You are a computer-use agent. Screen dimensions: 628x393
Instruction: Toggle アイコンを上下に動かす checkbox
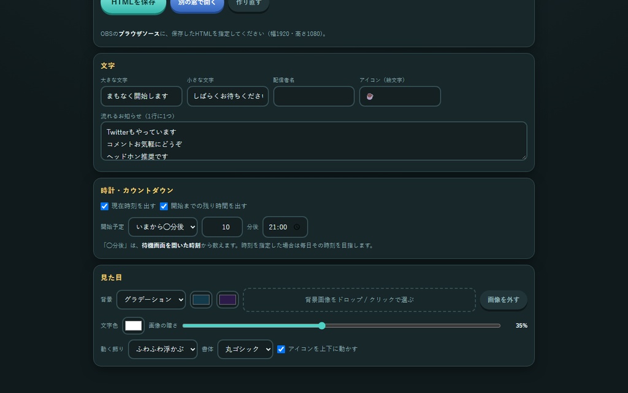coord(281,349)
